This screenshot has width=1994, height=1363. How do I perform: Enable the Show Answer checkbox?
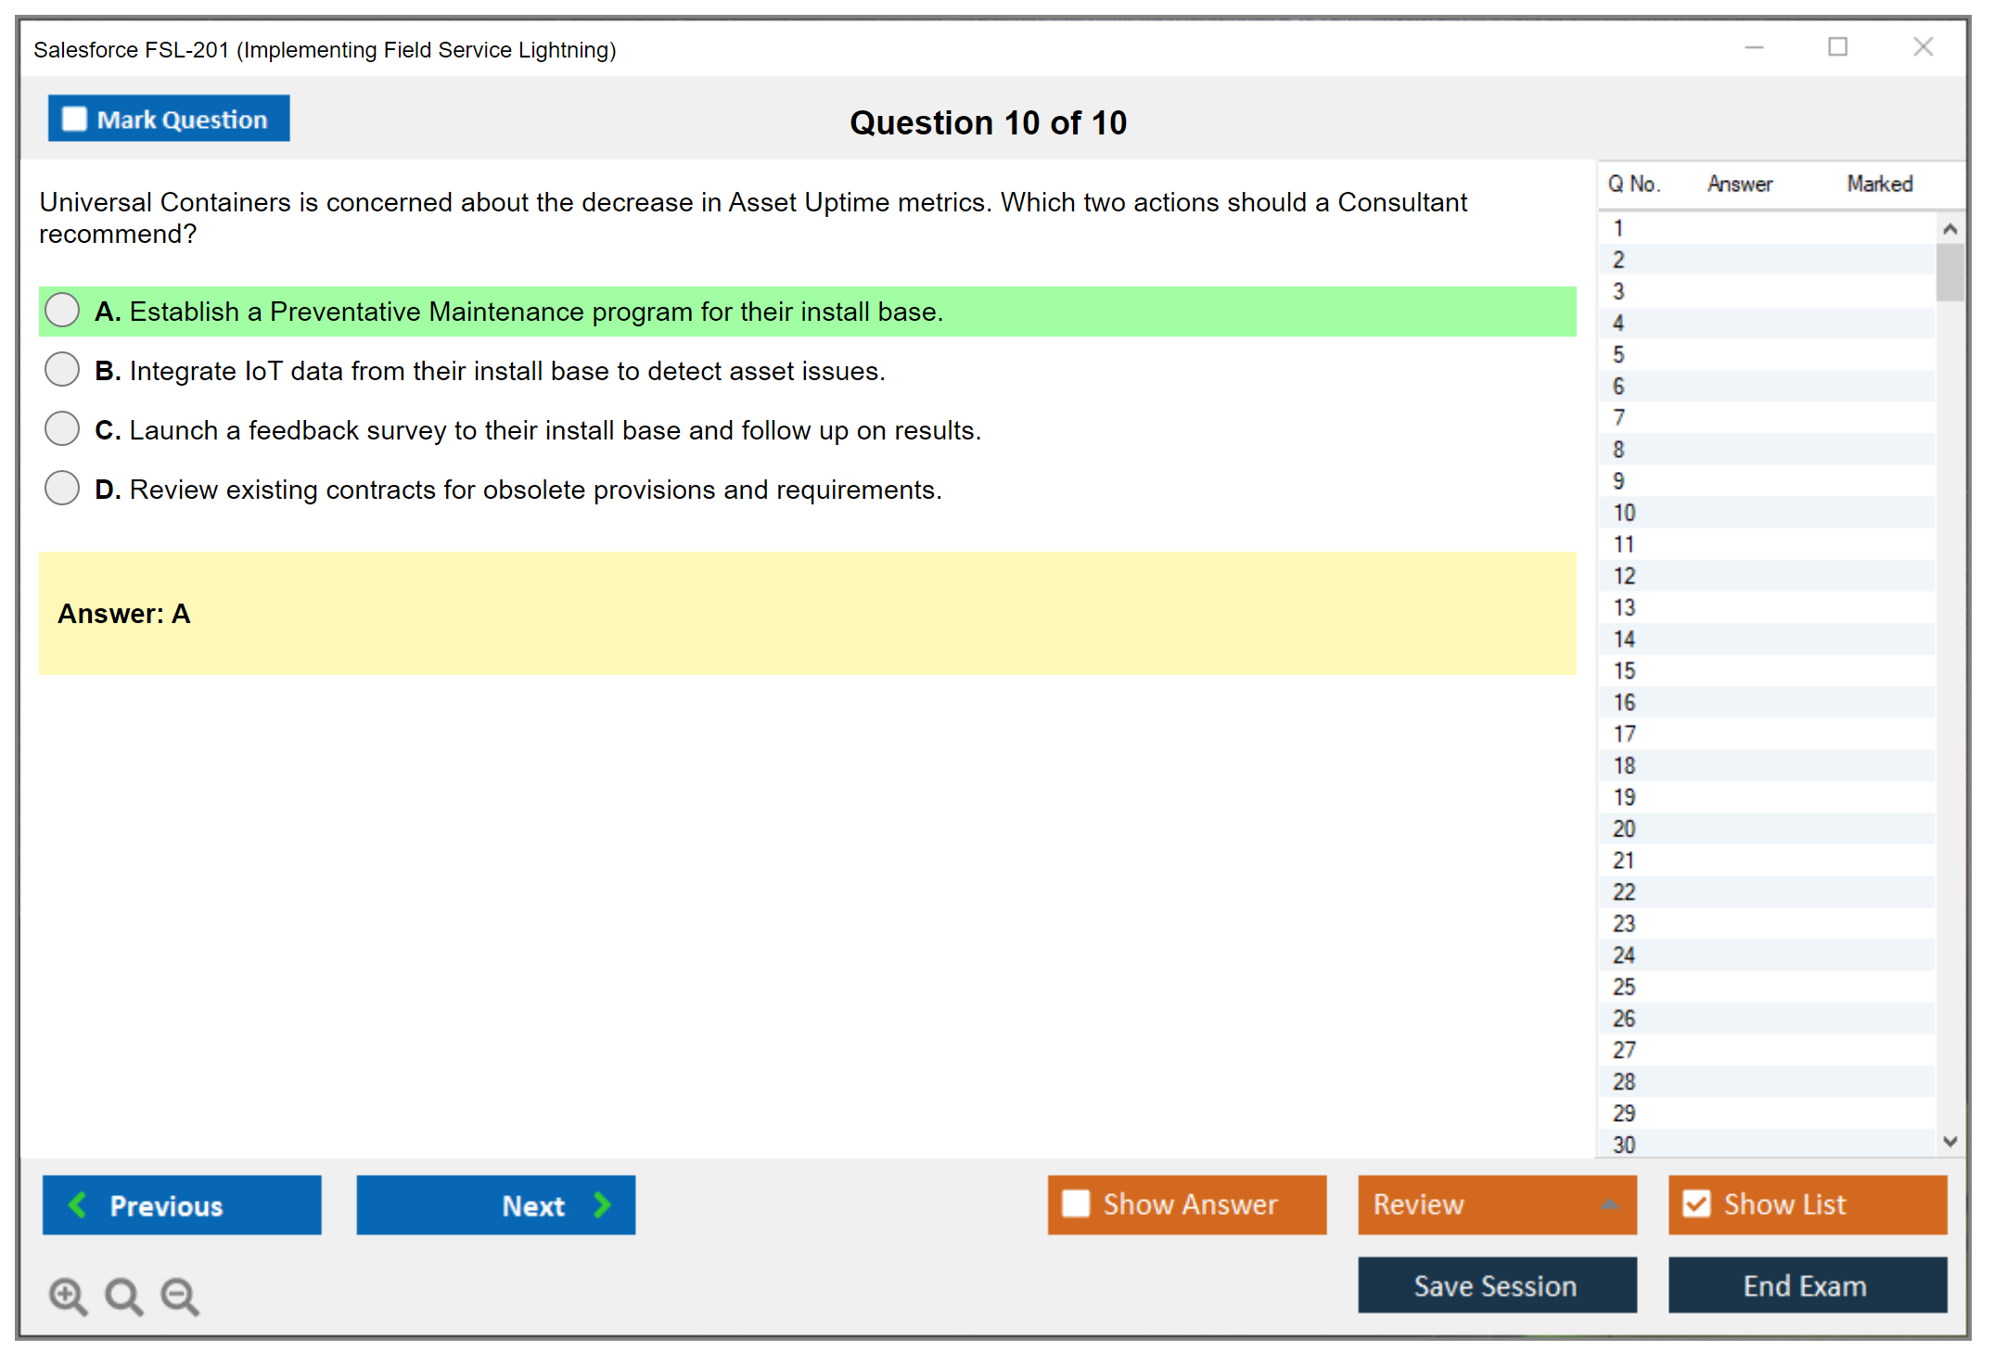[1076, 1204]
